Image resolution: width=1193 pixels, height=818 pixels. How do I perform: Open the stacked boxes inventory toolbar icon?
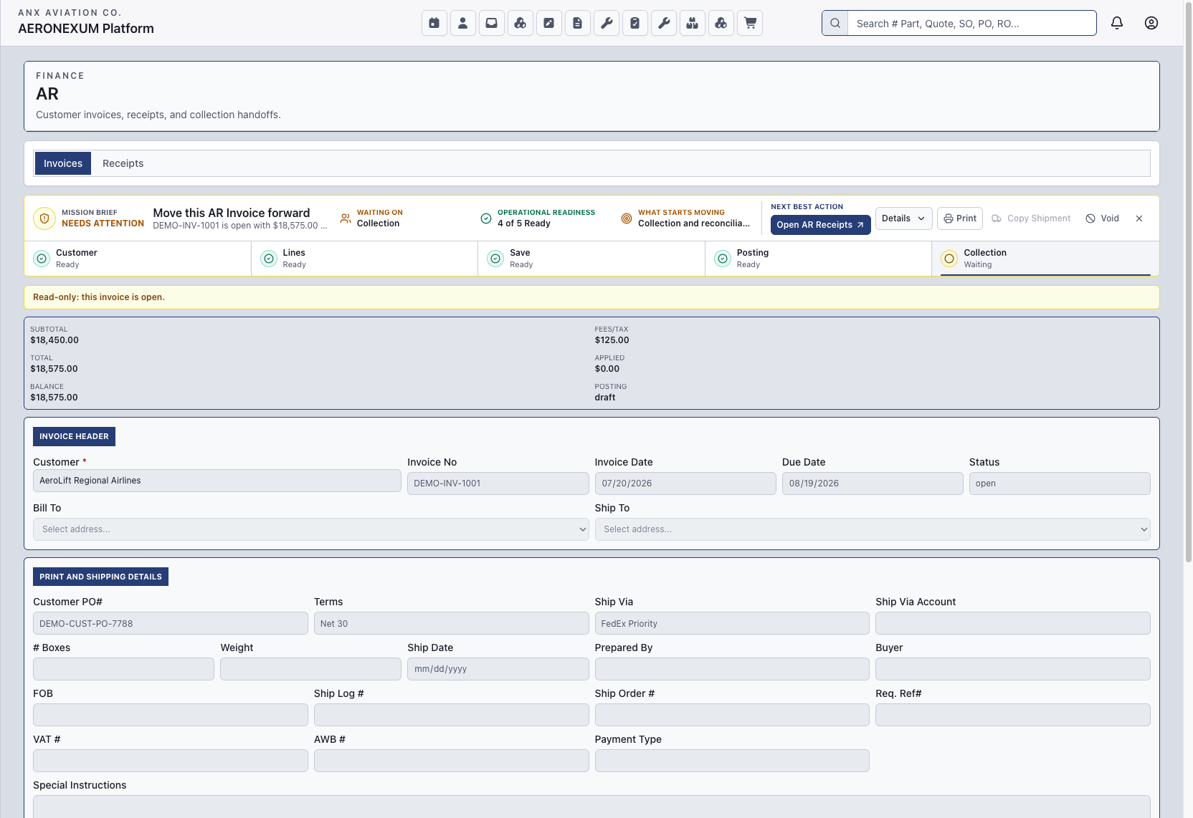click(693, 23)
